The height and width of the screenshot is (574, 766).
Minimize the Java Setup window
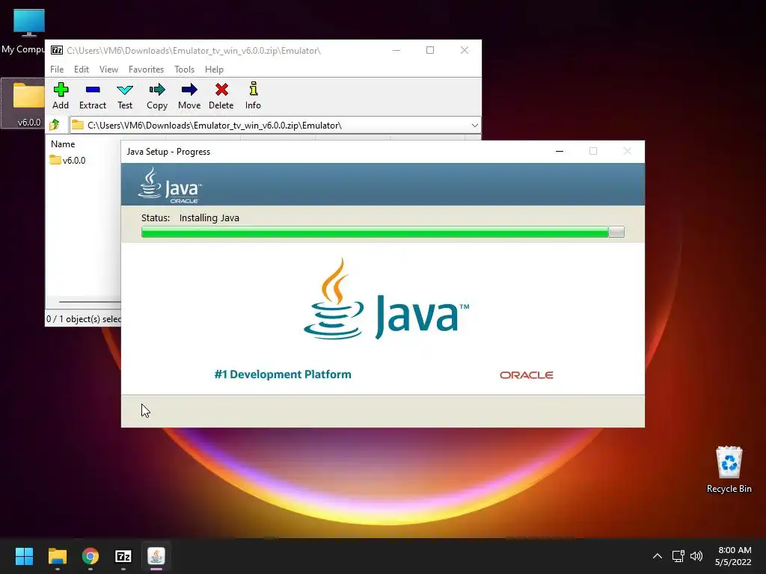(x=560, y=151)
